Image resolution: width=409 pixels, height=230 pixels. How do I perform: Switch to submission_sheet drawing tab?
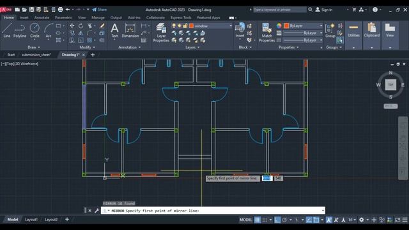36,55
